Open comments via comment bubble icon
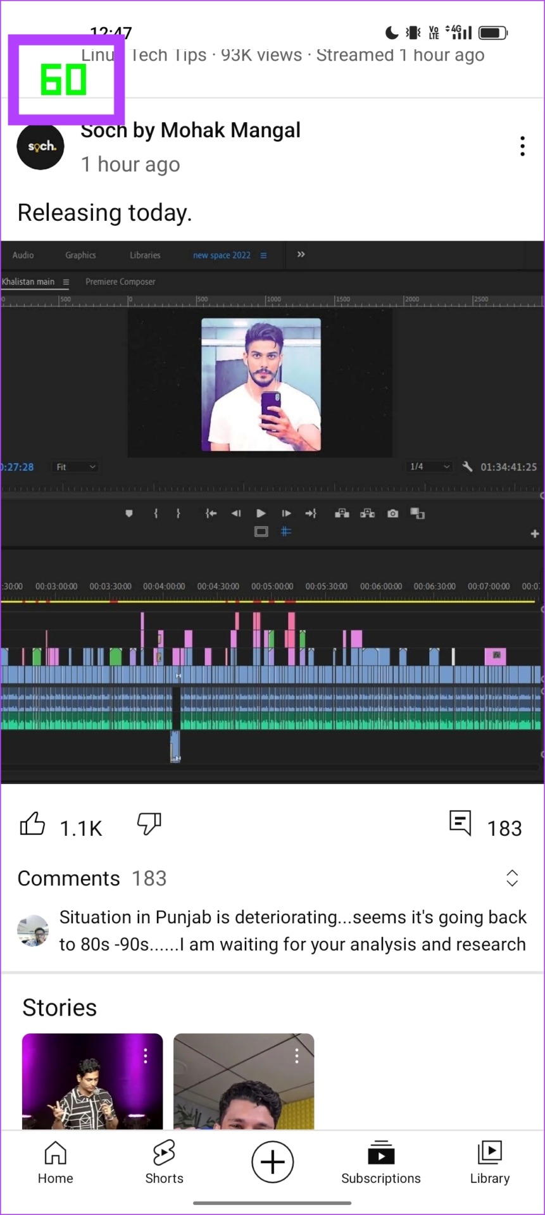Image resolution: width=545 pixels, height=1215 pixels. 460,823
